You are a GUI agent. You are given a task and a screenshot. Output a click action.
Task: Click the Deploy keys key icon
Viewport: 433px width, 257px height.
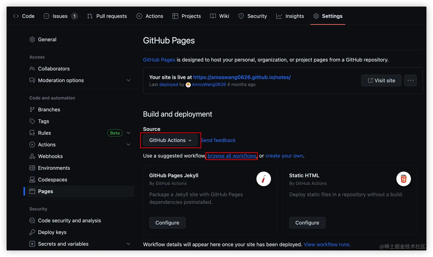coord(32,232)
